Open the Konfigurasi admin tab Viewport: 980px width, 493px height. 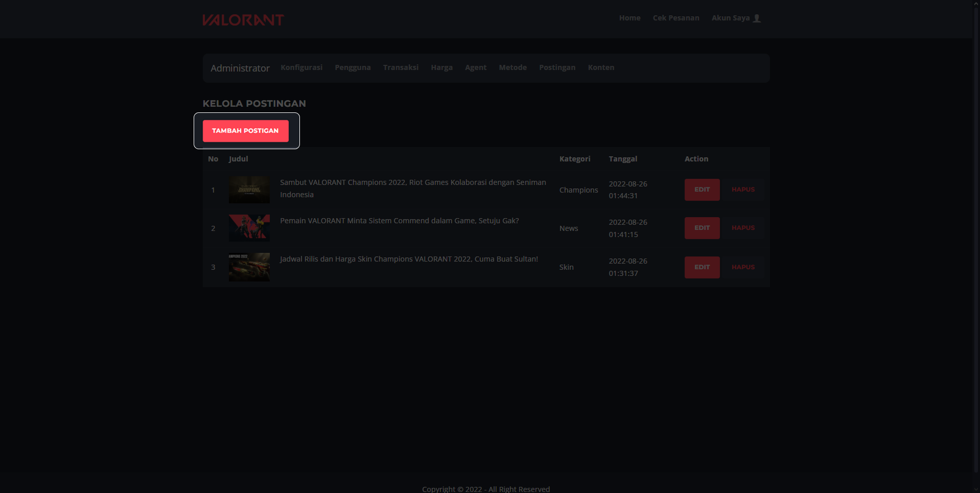[301, 67]
